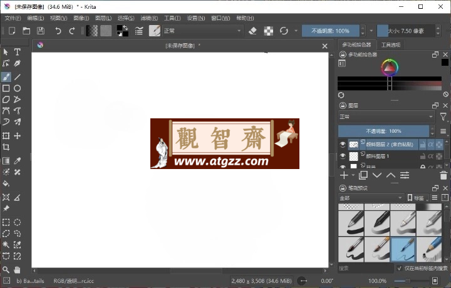Screen dimensions: 451x288
Task: Open the toolbar blending mode 正常 dropdown
Action: click(202, 31)
